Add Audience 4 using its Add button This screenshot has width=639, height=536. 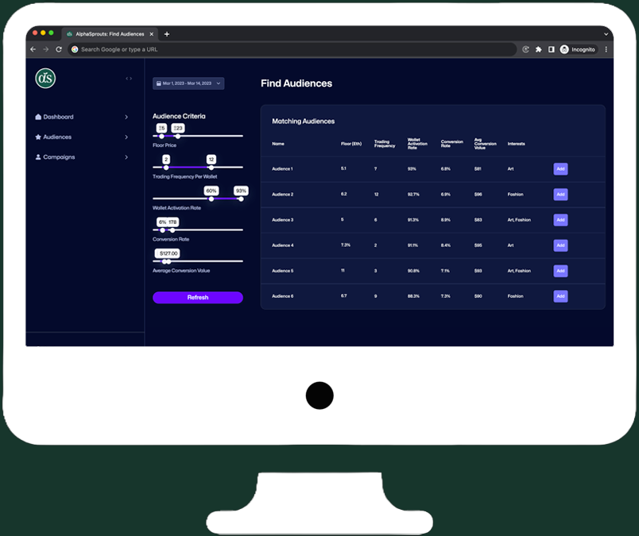coord(560,245)
